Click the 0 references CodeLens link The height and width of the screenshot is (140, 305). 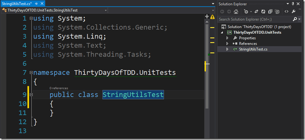point(59,88)
